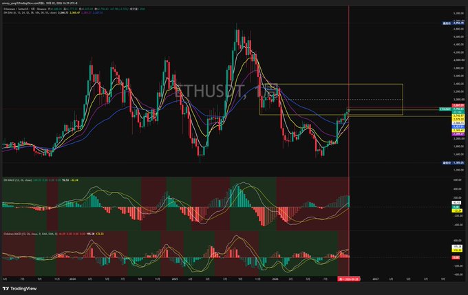
Task: Click the 2026 label on time axis
Action: coord(275,279)
